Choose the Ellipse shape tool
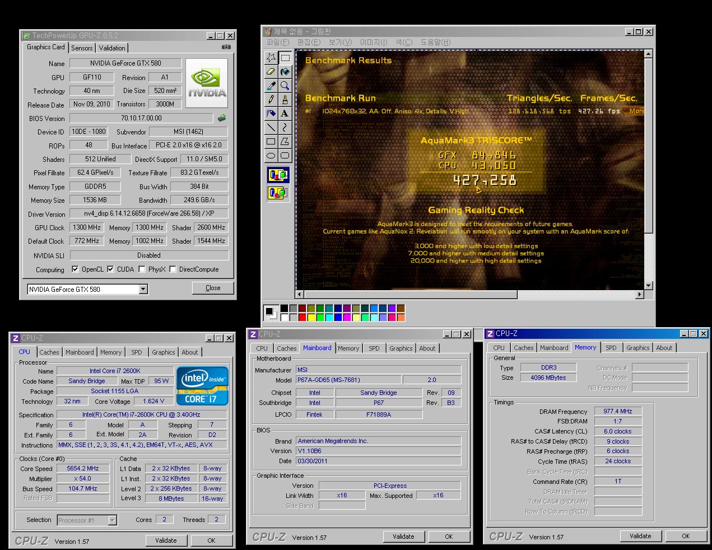 coord(271,156)
